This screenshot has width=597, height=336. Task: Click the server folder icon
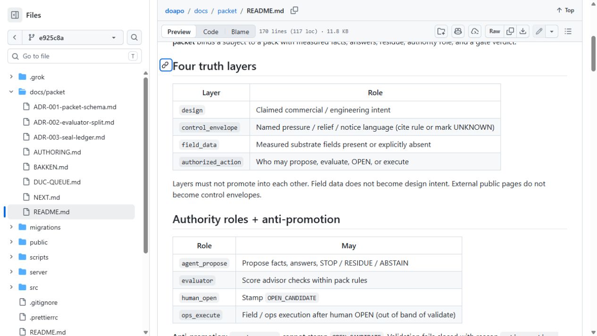[x=22, y=272]
